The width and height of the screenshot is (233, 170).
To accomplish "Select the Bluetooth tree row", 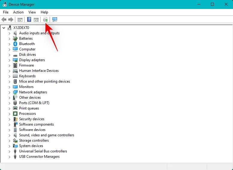I will pos(27,44).
